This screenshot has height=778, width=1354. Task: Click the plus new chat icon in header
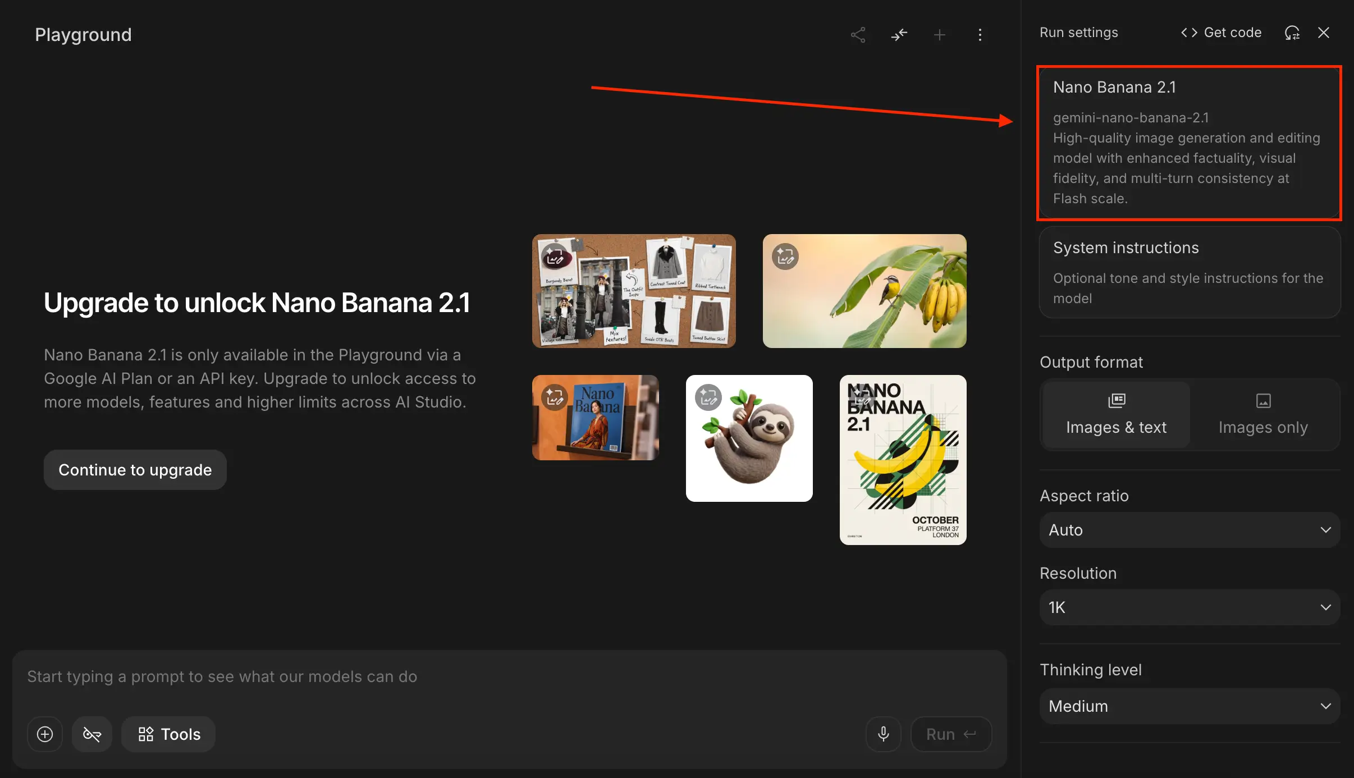(940, 35)
